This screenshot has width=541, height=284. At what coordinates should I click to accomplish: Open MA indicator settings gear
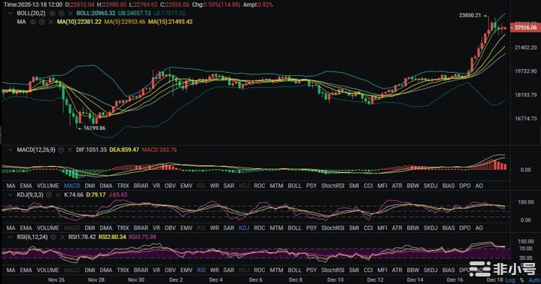tap(42, 22)
